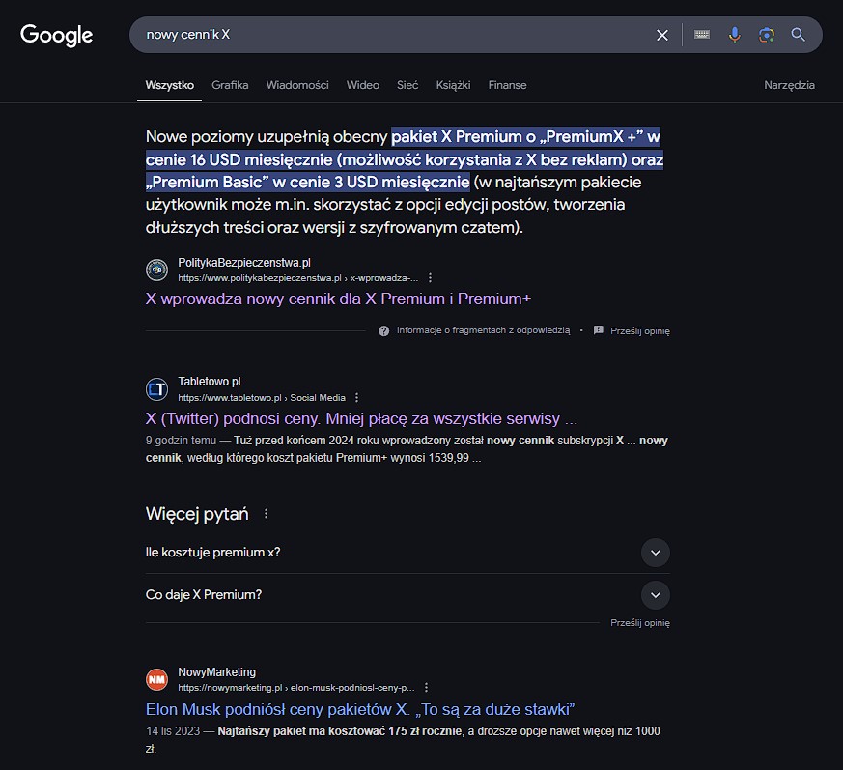
Task: Click the nowymarketing.pl URL breadcrumb
Action: (296, 688)
